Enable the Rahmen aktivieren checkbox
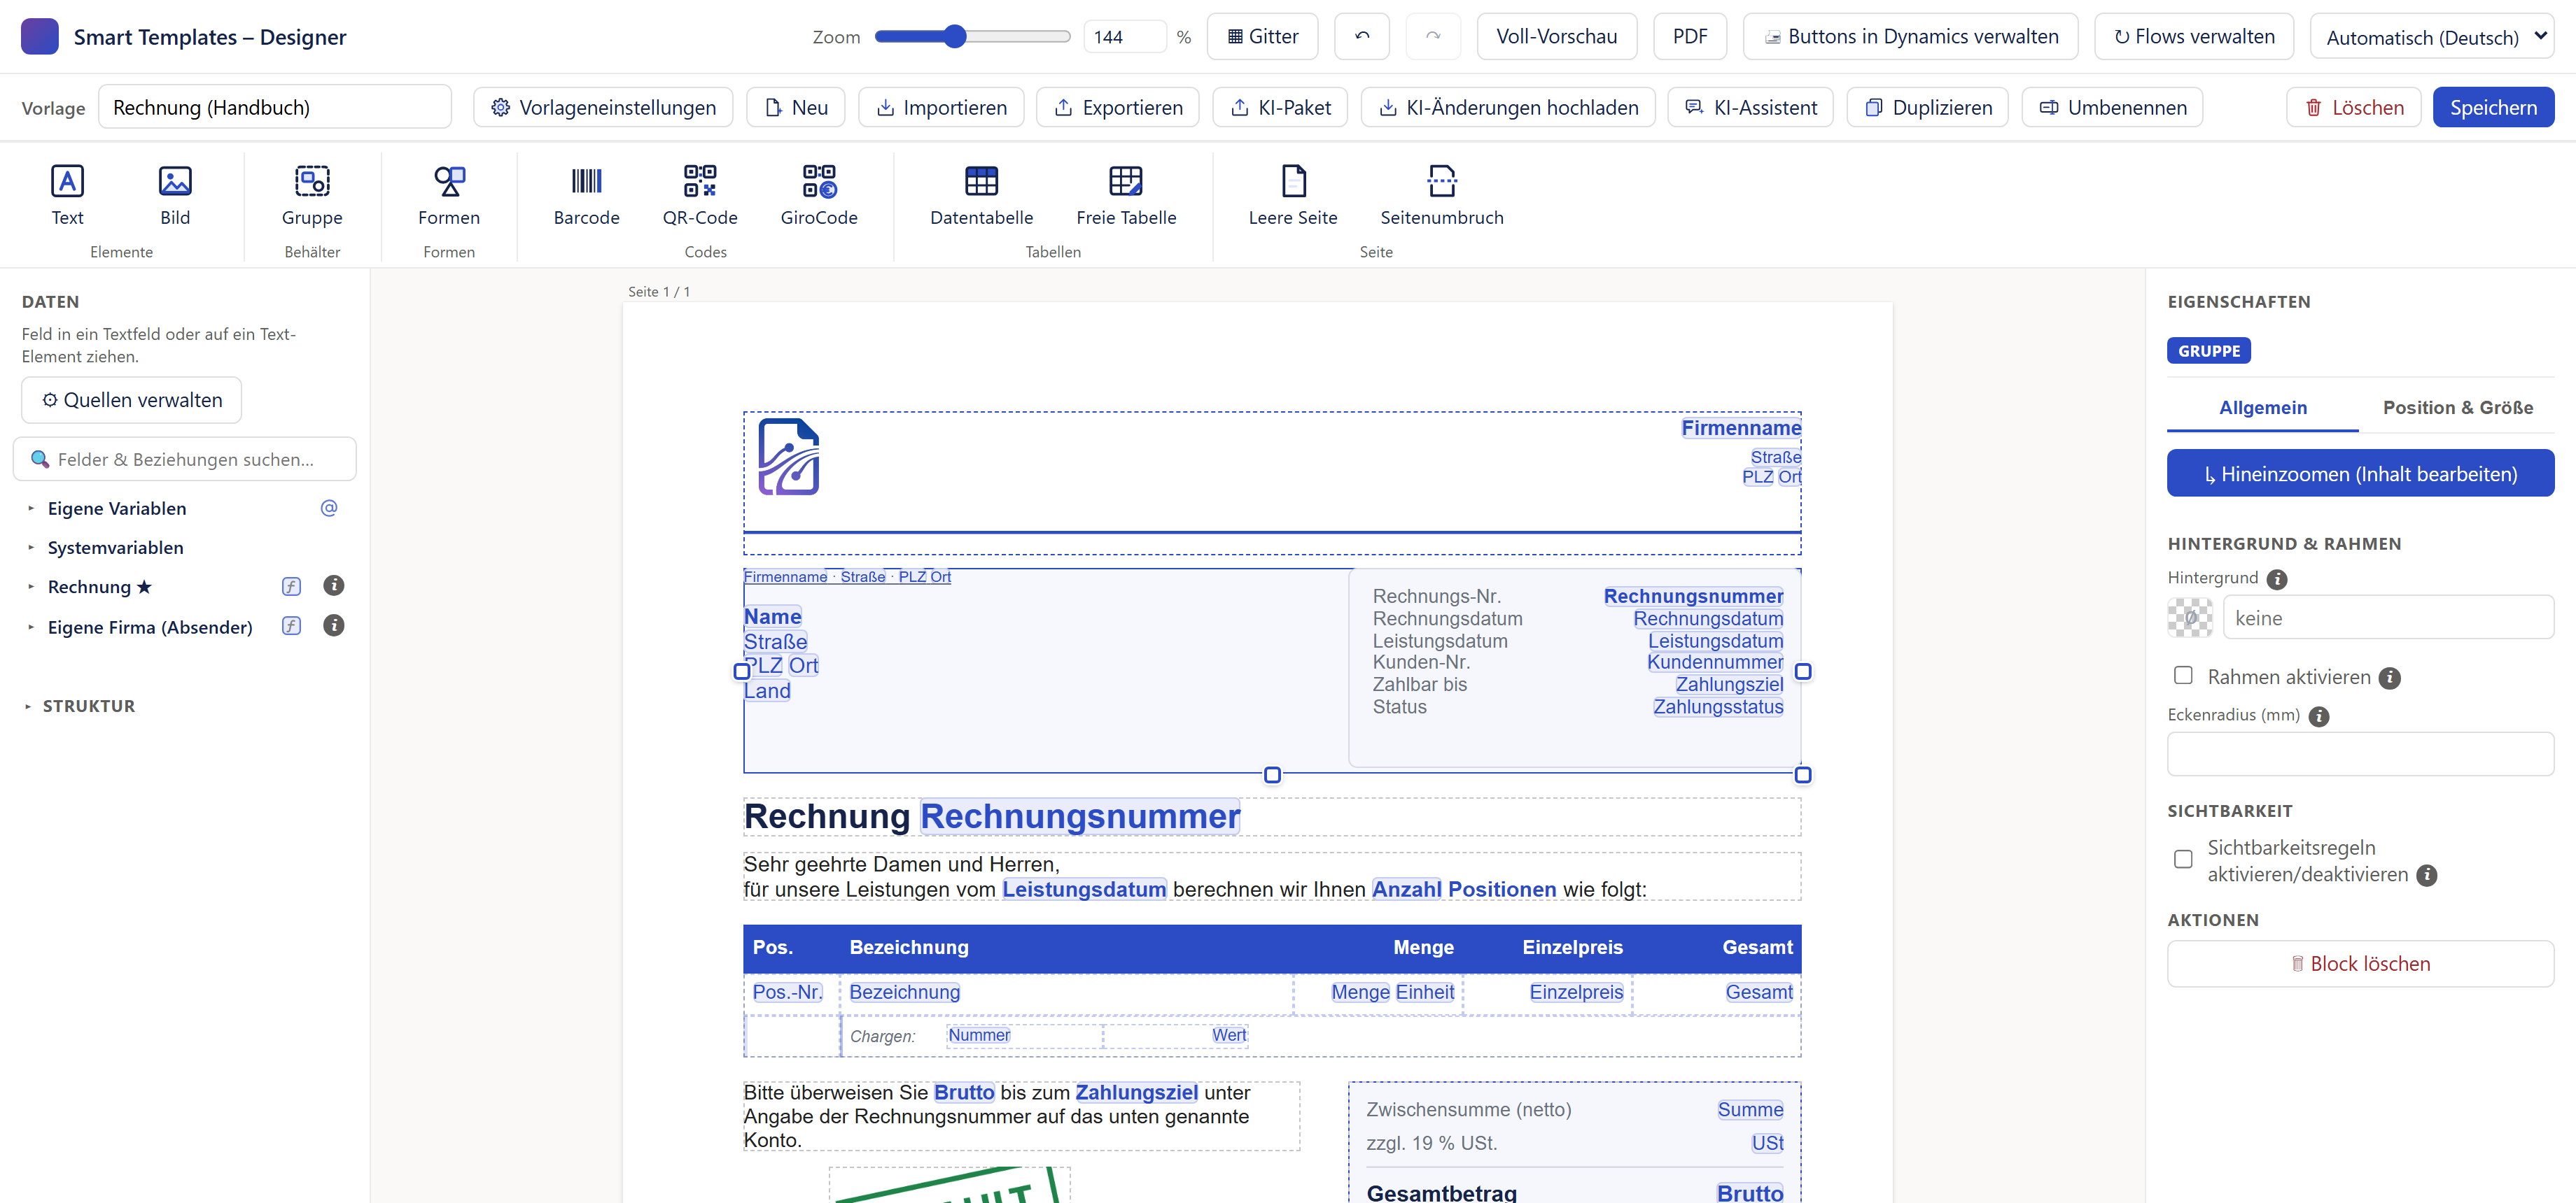This screenshot has width=2576, height=1203. point(2183,676)
